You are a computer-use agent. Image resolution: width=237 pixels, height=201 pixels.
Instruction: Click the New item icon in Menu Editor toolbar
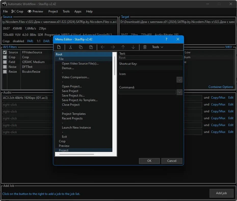[x=59, y=47]
